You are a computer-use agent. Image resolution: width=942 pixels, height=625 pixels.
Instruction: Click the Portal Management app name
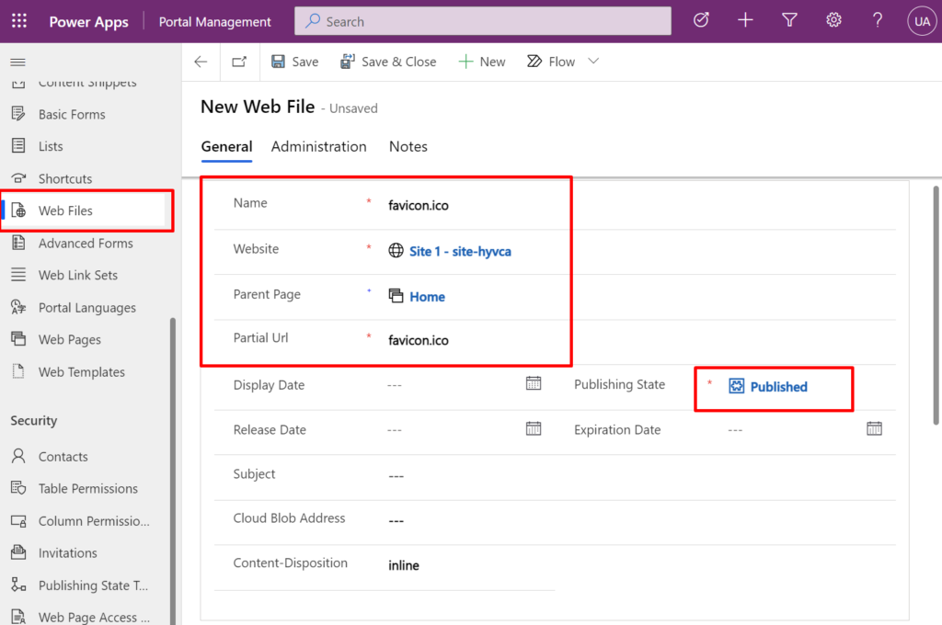[x=215, y=22]
